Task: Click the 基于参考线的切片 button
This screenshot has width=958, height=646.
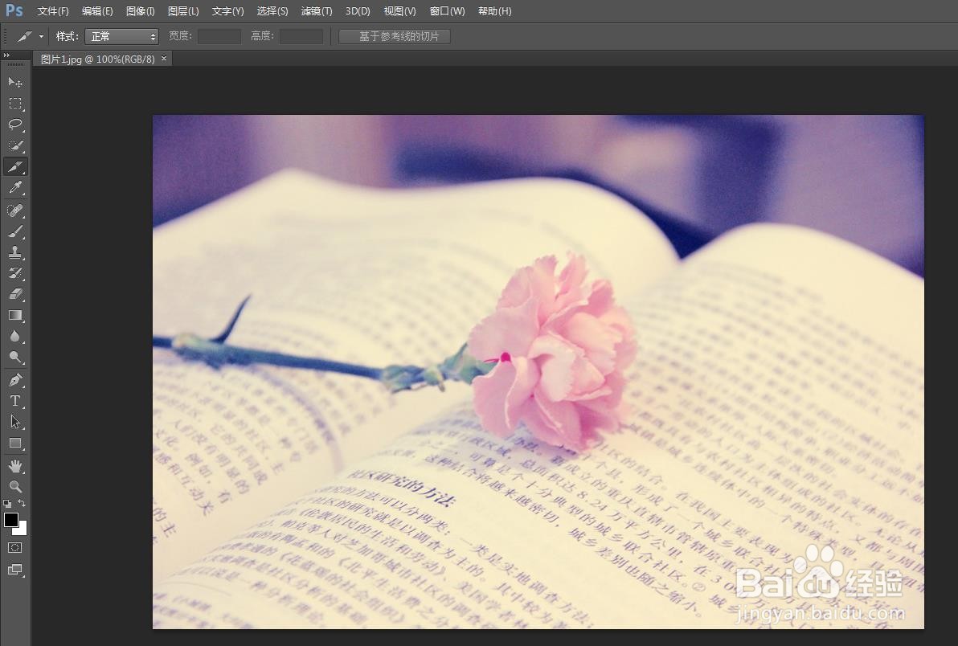Action: (x=395, y=37)
